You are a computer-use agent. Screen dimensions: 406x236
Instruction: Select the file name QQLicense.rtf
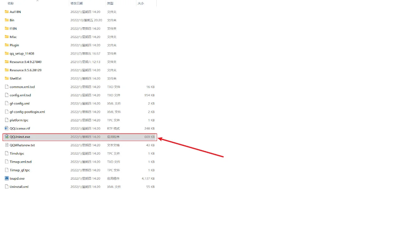click(20, 128)
